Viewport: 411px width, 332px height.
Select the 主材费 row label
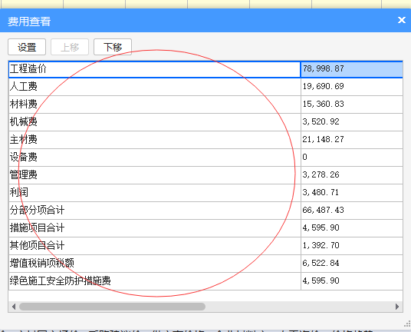[x=24, y=139]
